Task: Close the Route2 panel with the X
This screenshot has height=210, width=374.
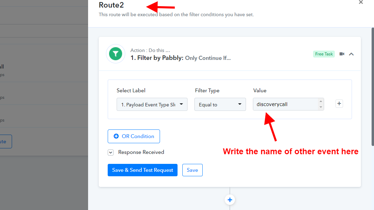Action: pos(361,2)
